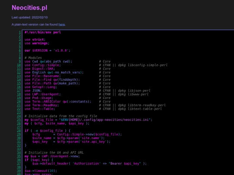Click 'our $VERSION' declaration line

47,51
